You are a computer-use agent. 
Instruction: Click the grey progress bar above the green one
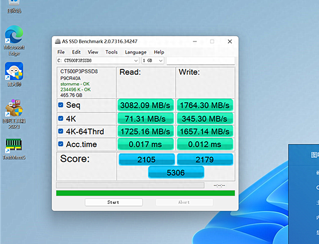[x=130, y=185]
